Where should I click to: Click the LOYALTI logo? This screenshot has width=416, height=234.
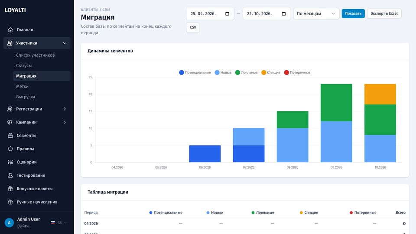click(15, 10)
